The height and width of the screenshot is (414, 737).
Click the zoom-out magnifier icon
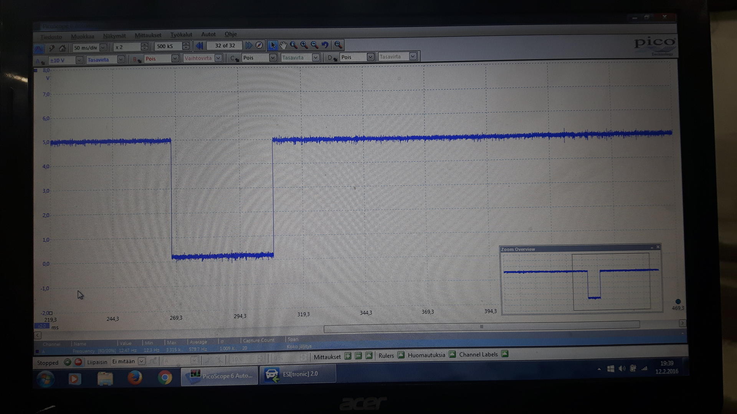click(x=314, y=45)
